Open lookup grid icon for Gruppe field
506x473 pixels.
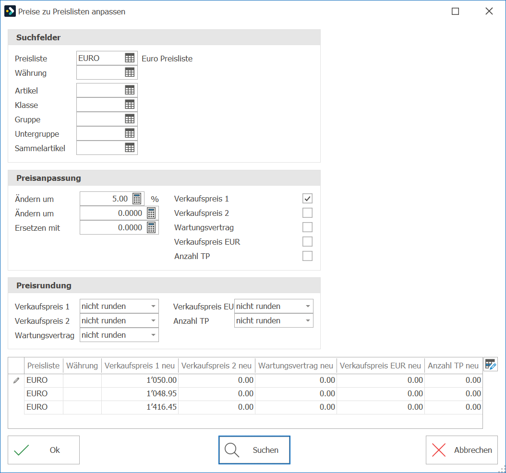[130, 119]
